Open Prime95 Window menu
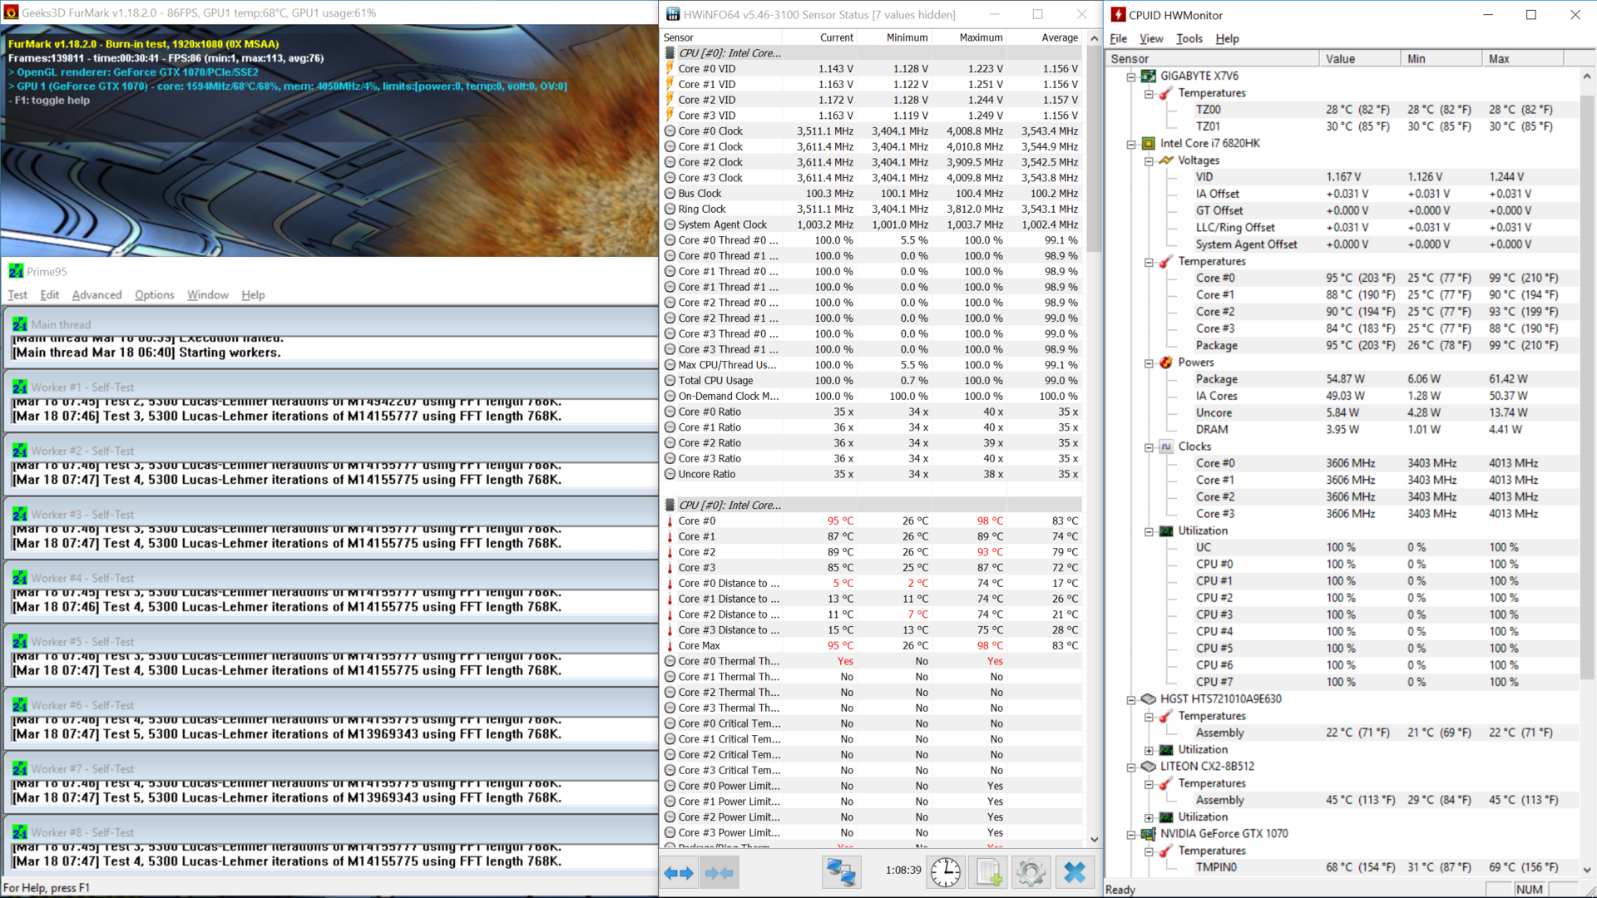This screenshot has width=1597, height=898. point(207,294)
